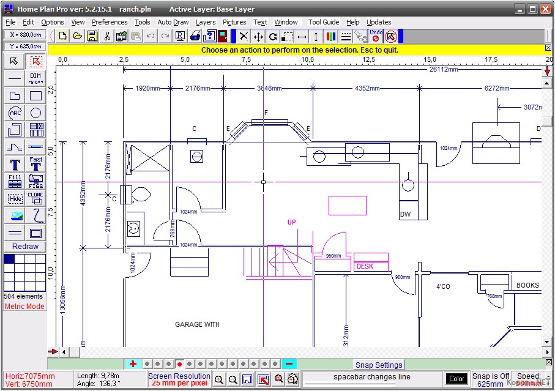Click the zoom in magnifier icon
555x391 pixels.
(x=218, y=379)
